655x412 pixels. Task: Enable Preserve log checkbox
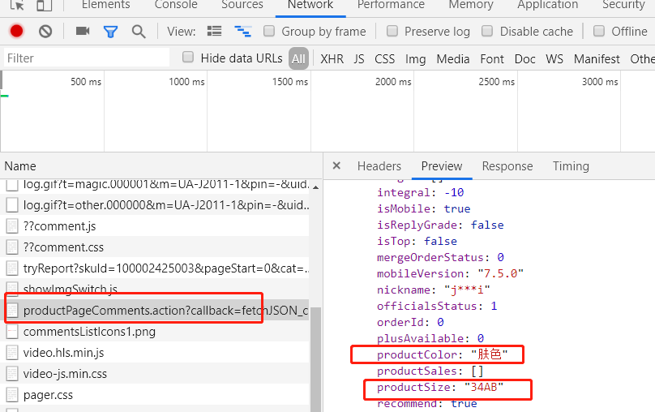pos(392,31)
